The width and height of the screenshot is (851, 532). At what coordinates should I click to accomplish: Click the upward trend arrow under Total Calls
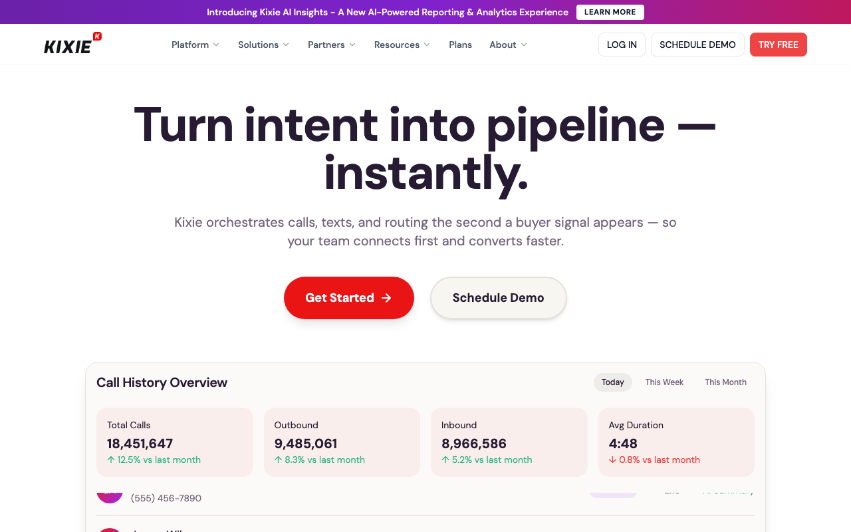click(111, 460)
